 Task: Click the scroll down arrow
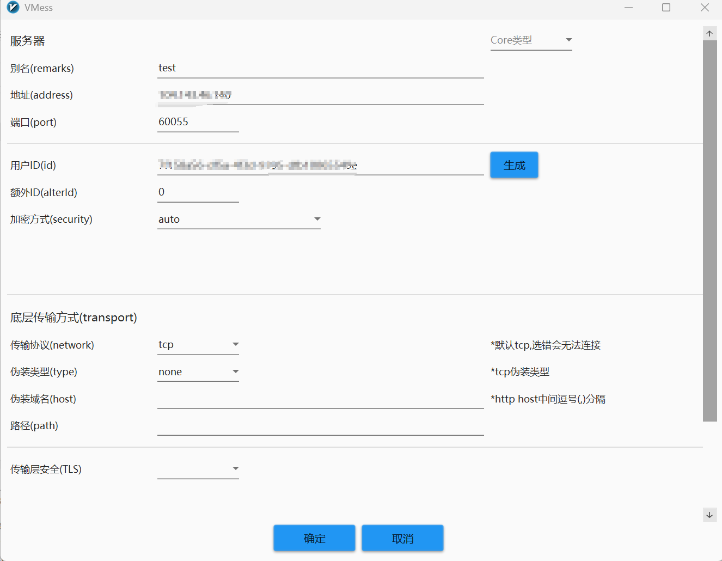click(x=709, y=515)
